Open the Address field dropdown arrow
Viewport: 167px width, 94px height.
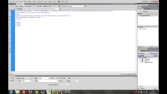(x=58, y=9)
